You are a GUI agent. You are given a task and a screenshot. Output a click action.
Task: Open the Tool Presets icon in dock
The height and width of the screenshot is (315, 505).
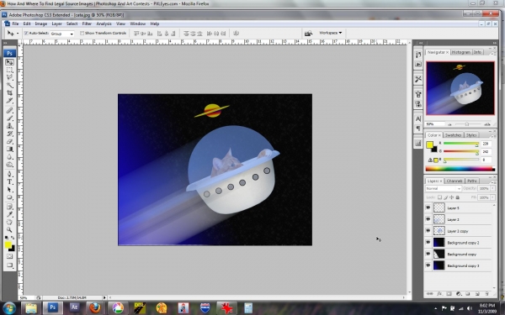418,79
